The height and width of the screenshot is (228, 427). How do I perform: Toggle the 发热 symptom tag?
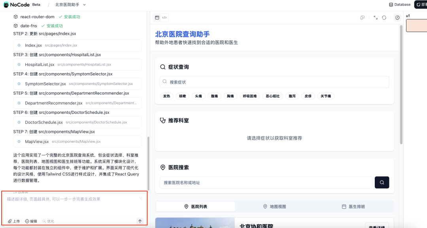166,96
